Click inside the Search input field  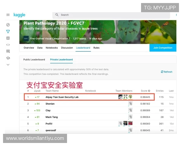(x=111, y=15)
